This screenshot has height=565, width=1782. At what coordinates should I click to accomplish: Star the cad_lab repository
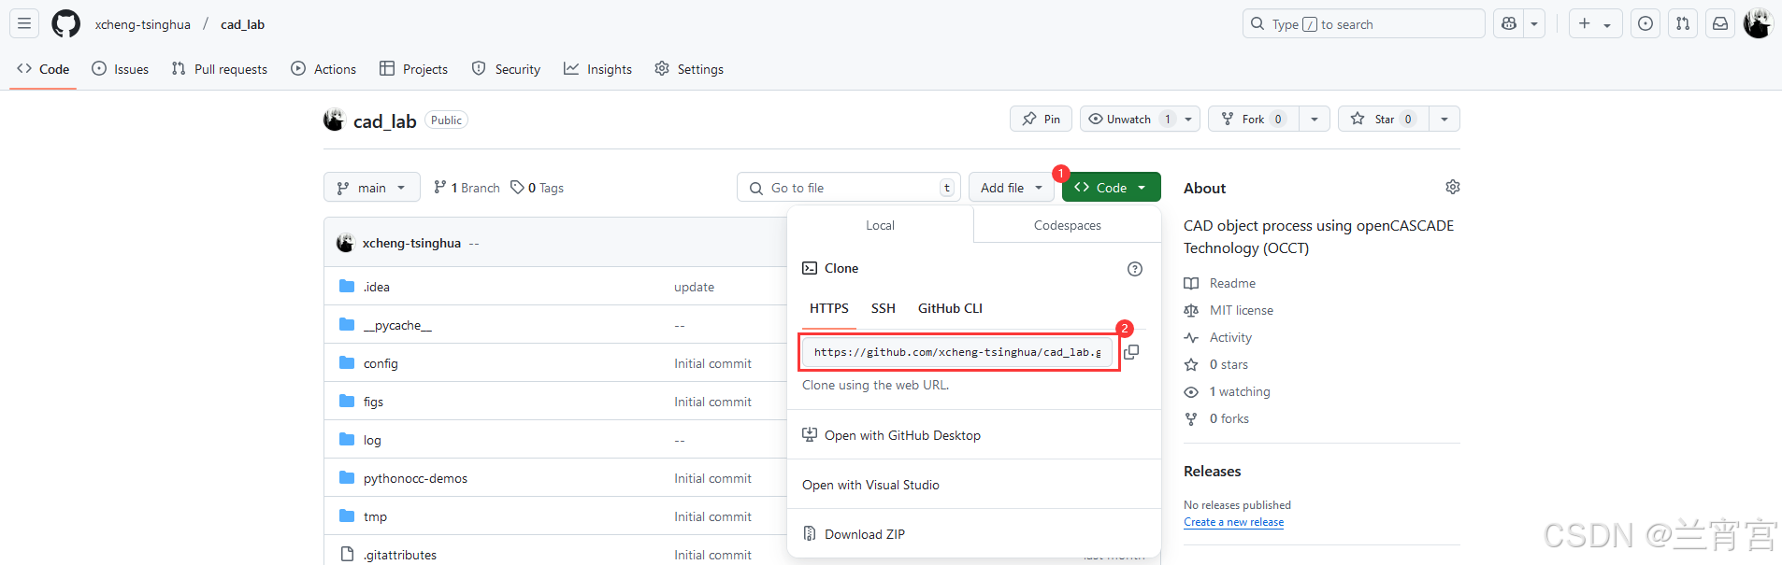[x=1383, y=119]
